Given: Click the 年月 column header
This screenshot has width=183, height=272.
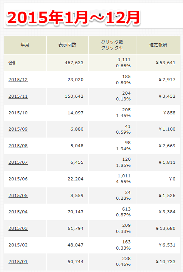Looking at the screenshot, I should (x=25, y=45).
